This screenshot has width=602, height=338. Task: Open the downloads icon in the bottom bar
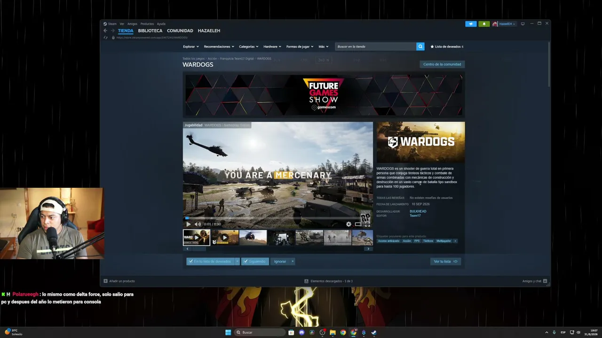(306, 281)
